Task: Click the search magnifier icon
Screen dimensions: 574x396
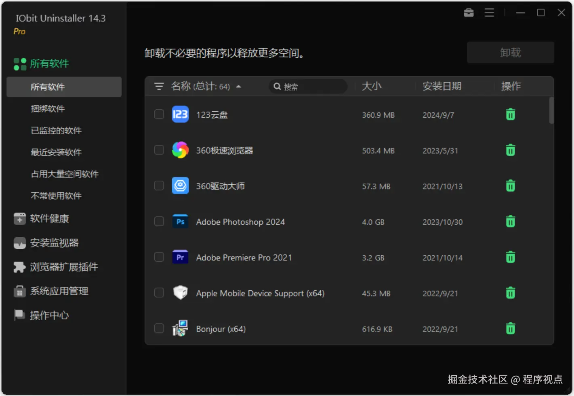Action: point(277,86)
